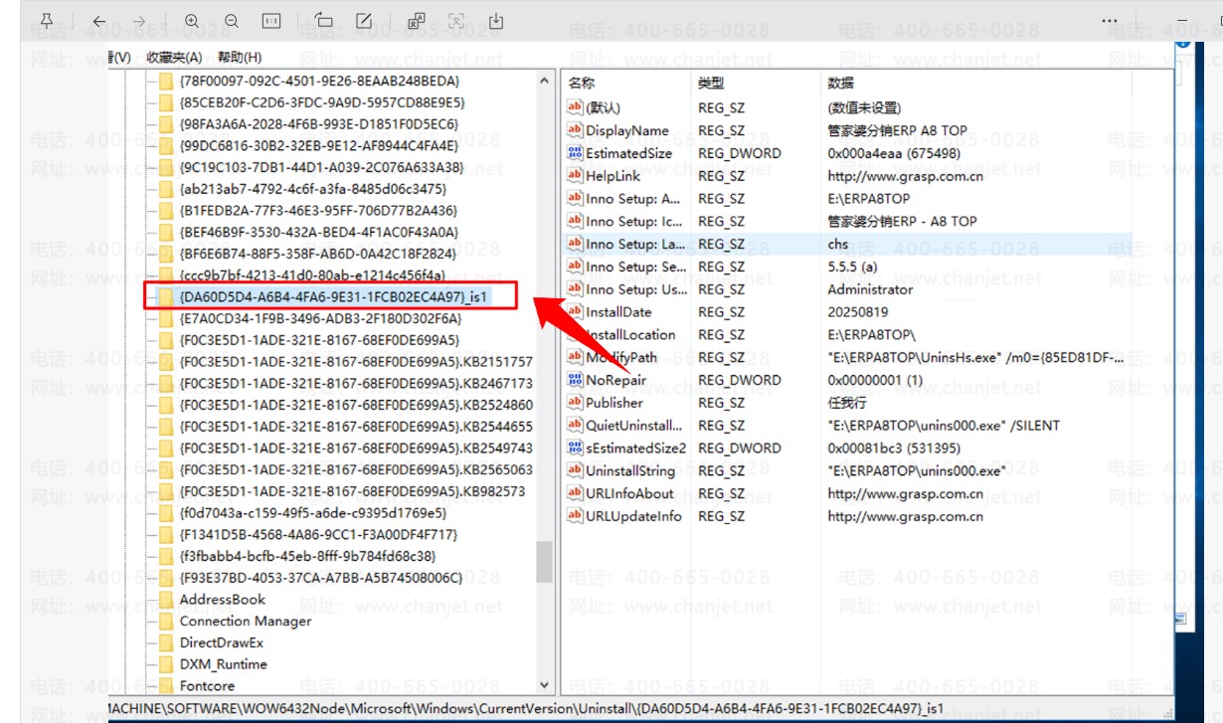Select the {E7A0CD34-1F9B-3496-ADB3-2F180D302F6A} key
This screenshot has width=1223, height=723.
coord(320,319)
